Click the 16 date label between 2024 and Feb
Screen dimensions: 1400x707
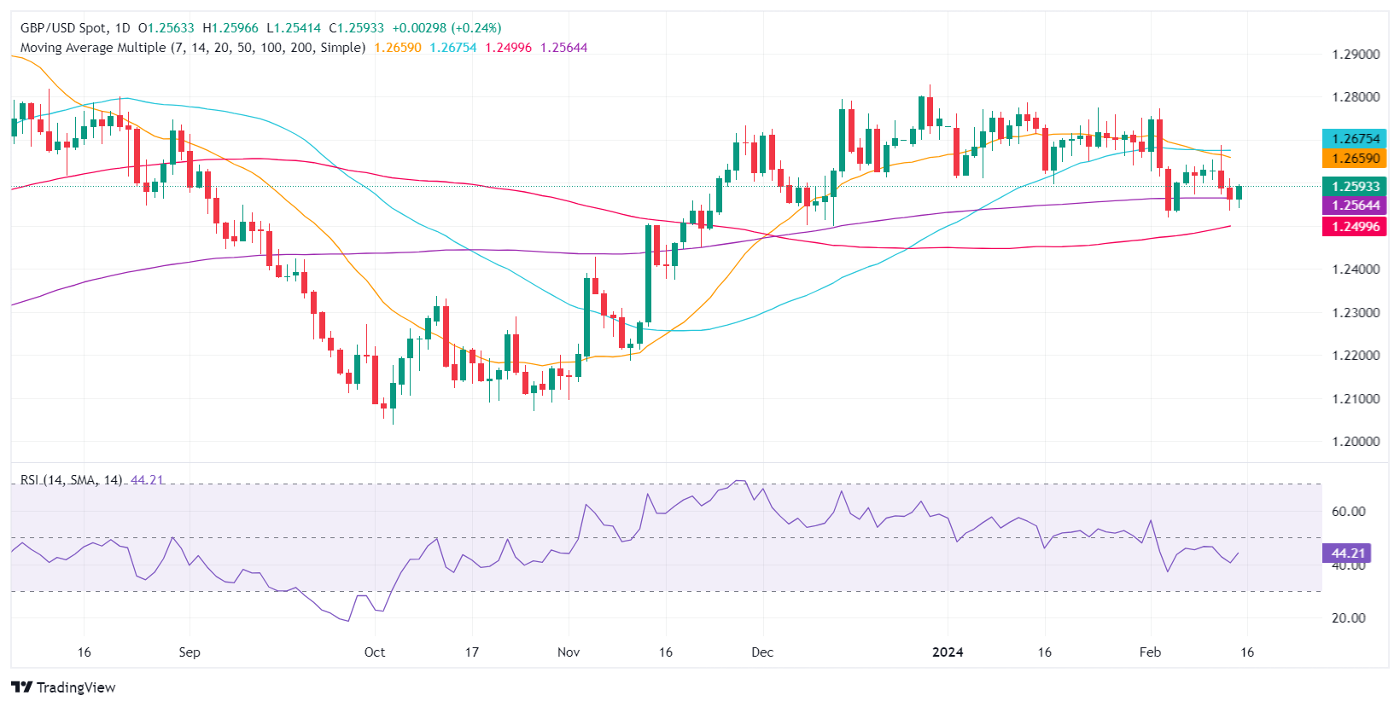[x=1045, y=652]
